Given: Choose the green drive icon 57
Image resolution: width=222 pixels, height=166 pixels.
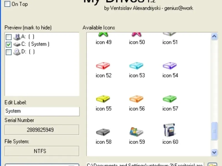Looking at the screenshot, I should coord(170,99).
